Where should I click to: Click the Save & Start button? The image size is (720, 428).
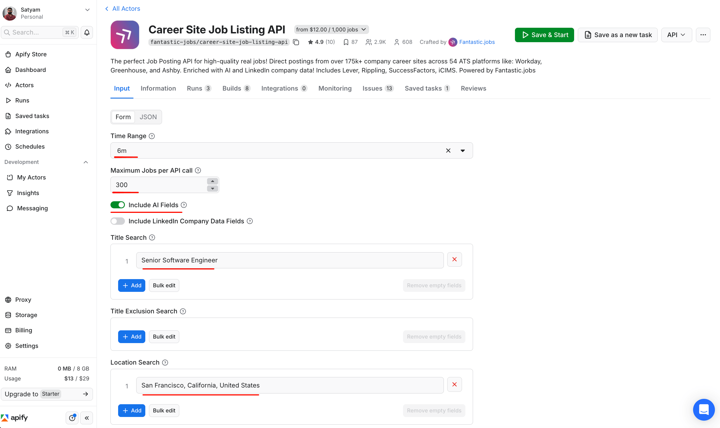pos(544,35)
